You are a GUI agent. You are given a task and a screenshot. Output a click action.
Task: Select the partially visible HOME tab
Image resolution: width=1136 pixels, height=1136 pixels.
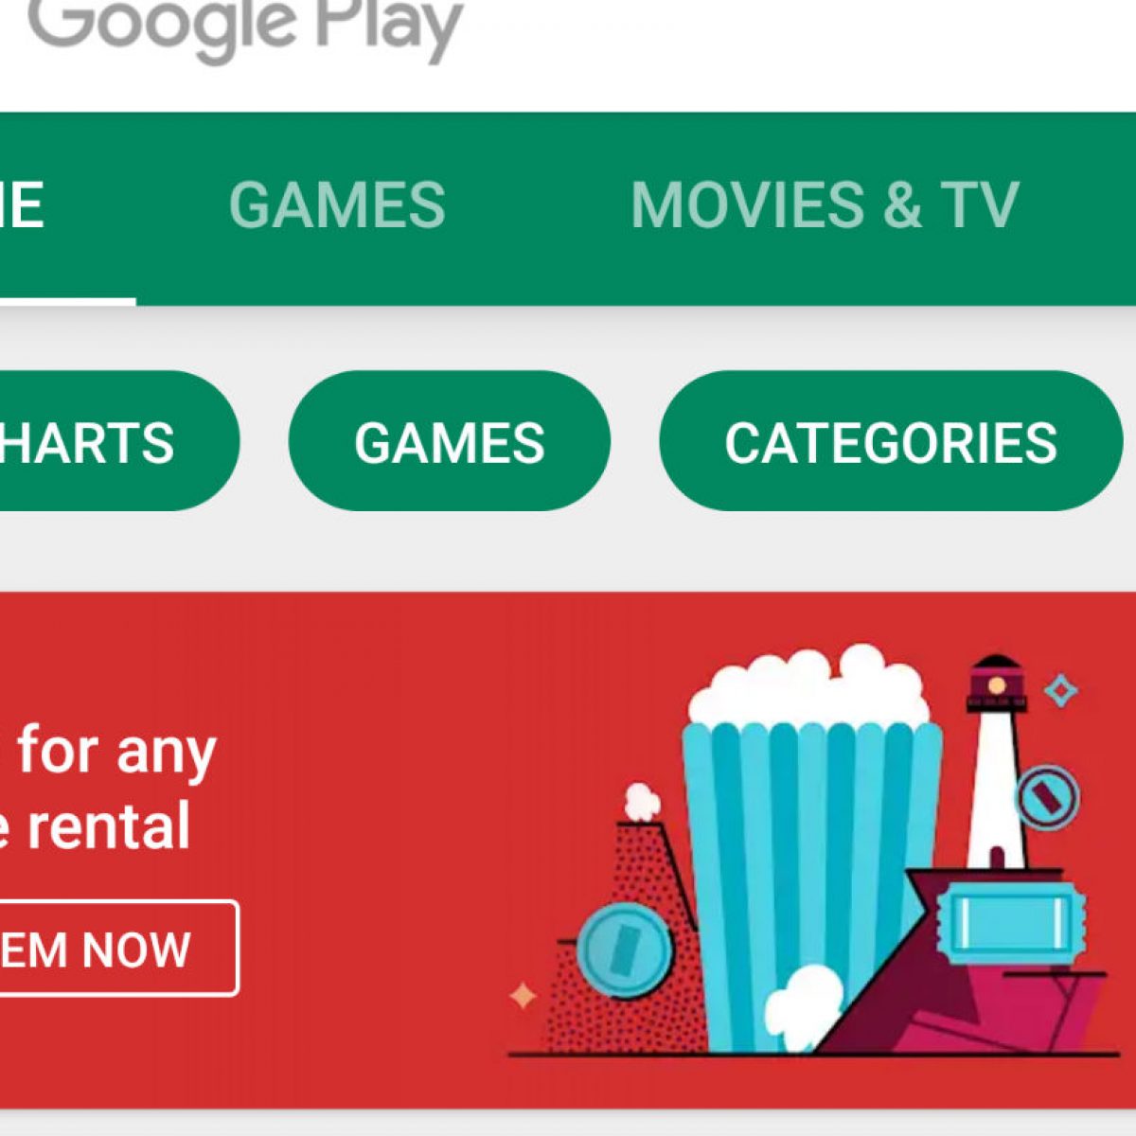pyautogui.click(x=22, y=204)
